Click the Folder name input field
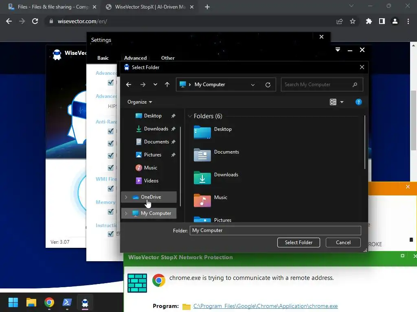Screen dimensions: 417x312 (275, 230)
